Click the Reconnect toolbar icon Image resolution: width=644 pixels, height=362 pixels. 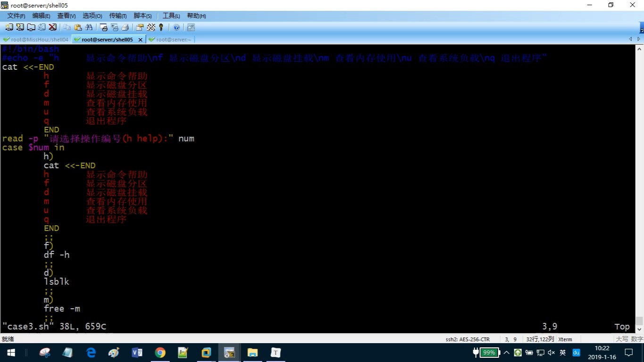(x=42, y=27)
